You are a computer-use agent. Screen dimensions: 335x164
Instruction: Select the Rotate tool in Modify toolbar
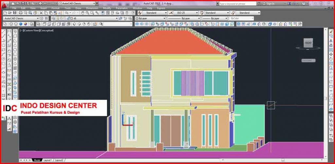click(x=331, y=59)
